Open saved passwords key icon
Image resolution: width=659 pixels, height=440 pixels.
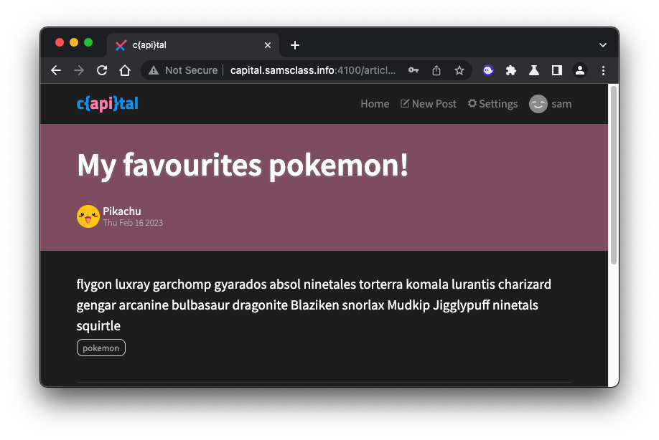click(413, 70)
